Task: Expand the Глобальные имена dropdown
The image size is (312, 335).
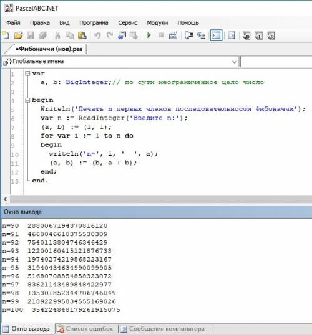Action: [234, 62]
